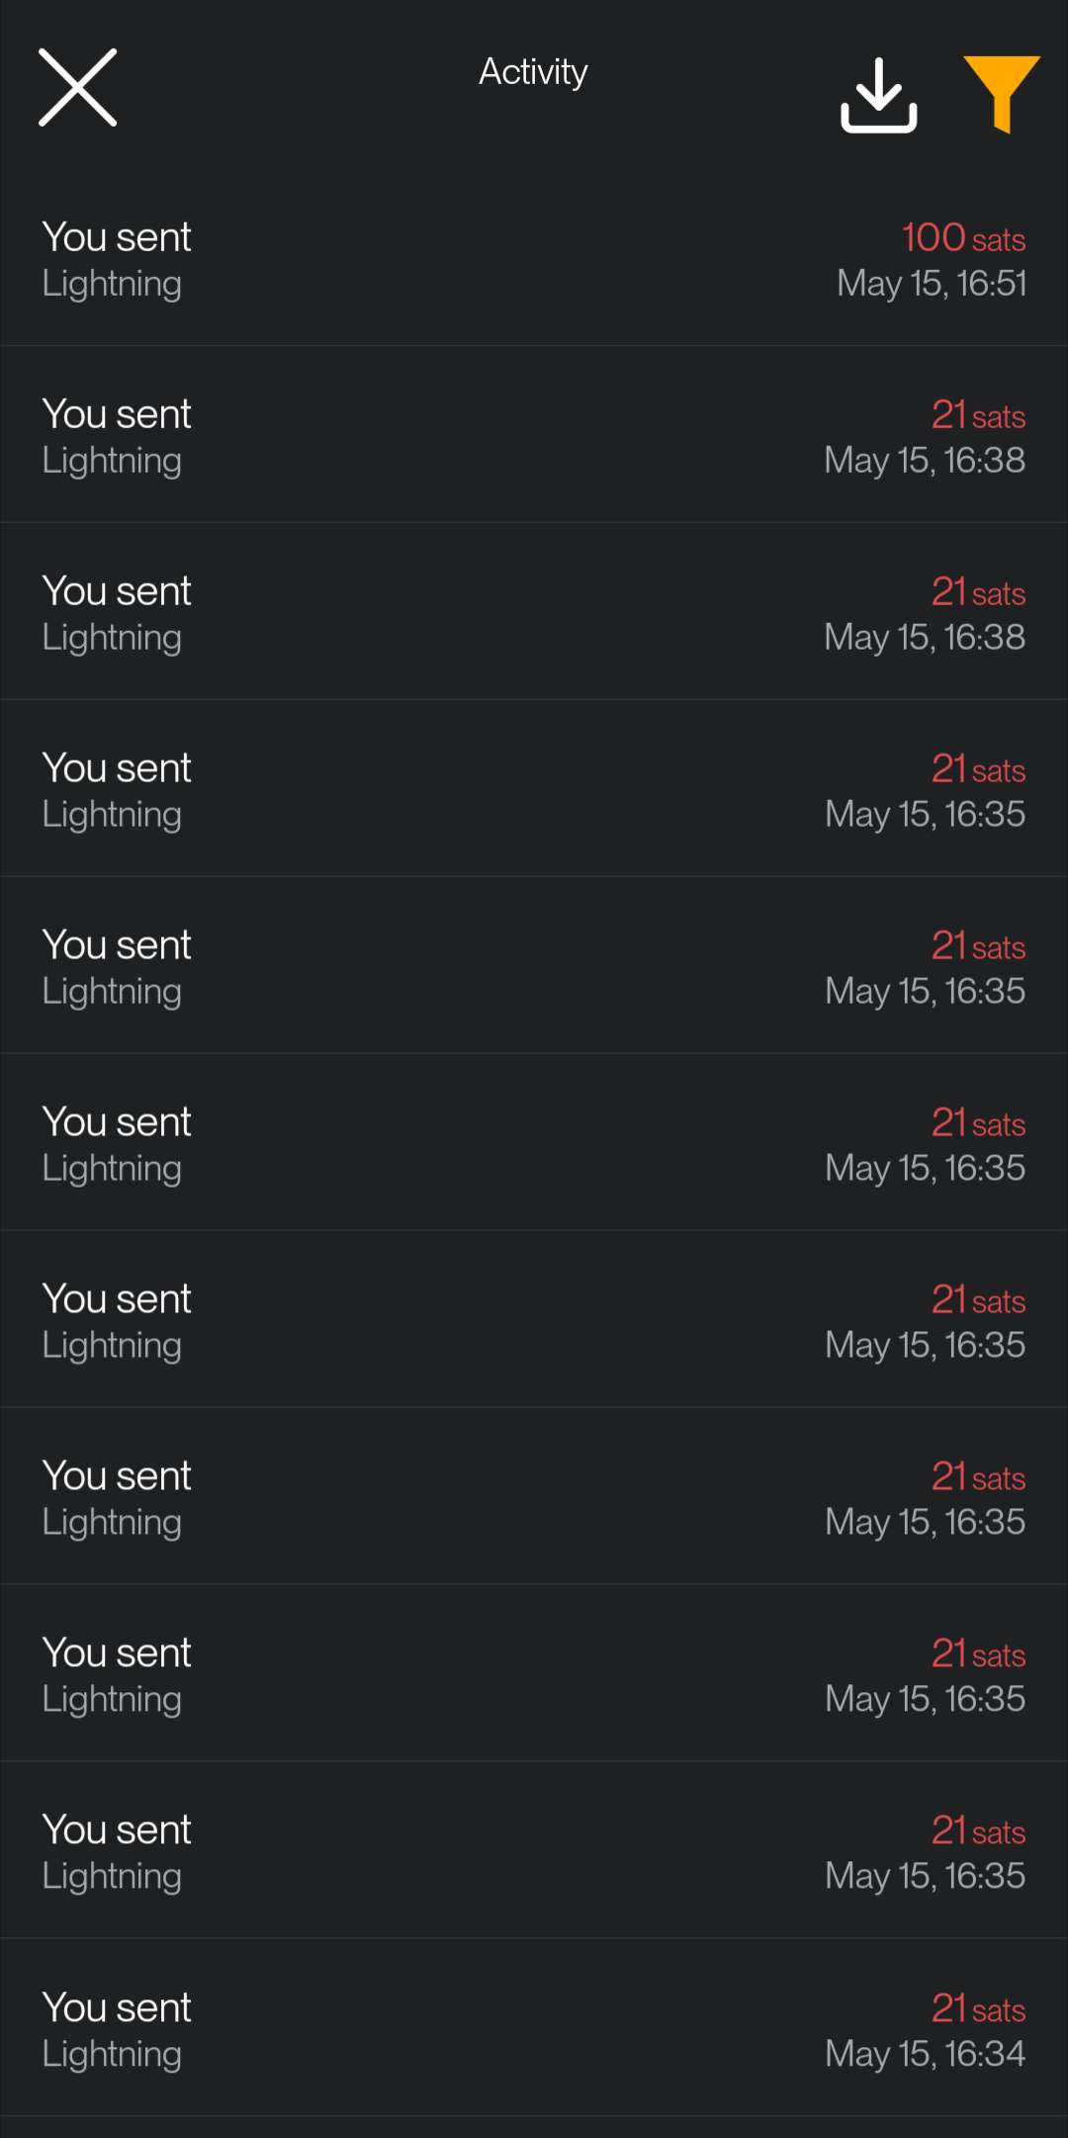1068x2138 pixels.
Task: Tap the Lightning label under the 100 sats payment
Action: click(x=112, y=285)
